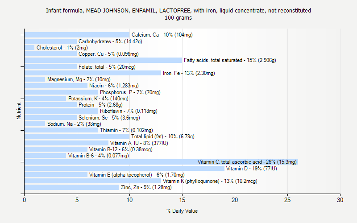Select the '100 grams' subtitle text
Viewport: 357px width, 223px height.
178,18
